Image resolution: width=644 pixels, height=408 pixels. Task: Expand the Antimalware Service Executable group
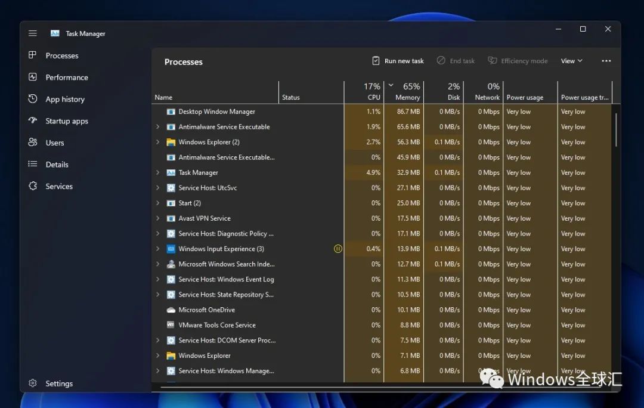(157, 127)
